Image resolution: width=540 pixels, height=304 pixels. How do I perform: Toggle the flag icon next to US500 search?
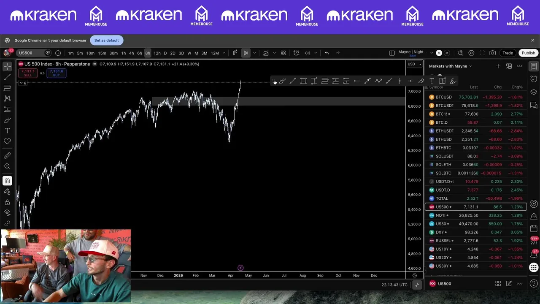pyautogui.click(x=48, y=53)
